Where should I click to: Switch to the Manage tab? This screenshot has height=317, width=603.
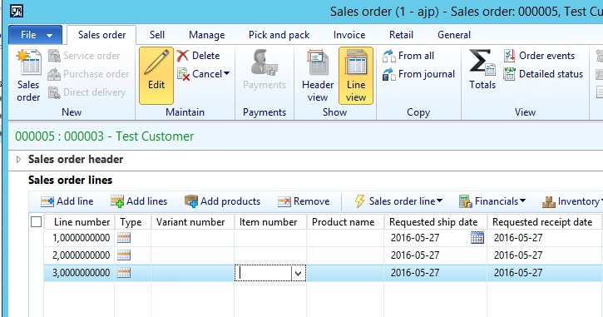point(206,35)
